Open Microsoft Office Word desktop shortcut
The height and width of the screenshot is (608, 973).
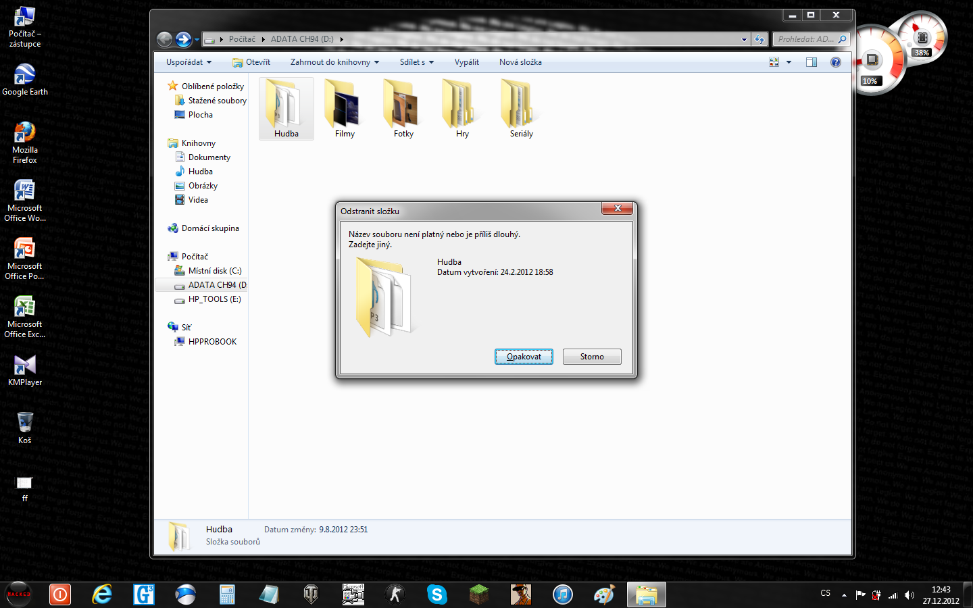click(x=25, y=201)
